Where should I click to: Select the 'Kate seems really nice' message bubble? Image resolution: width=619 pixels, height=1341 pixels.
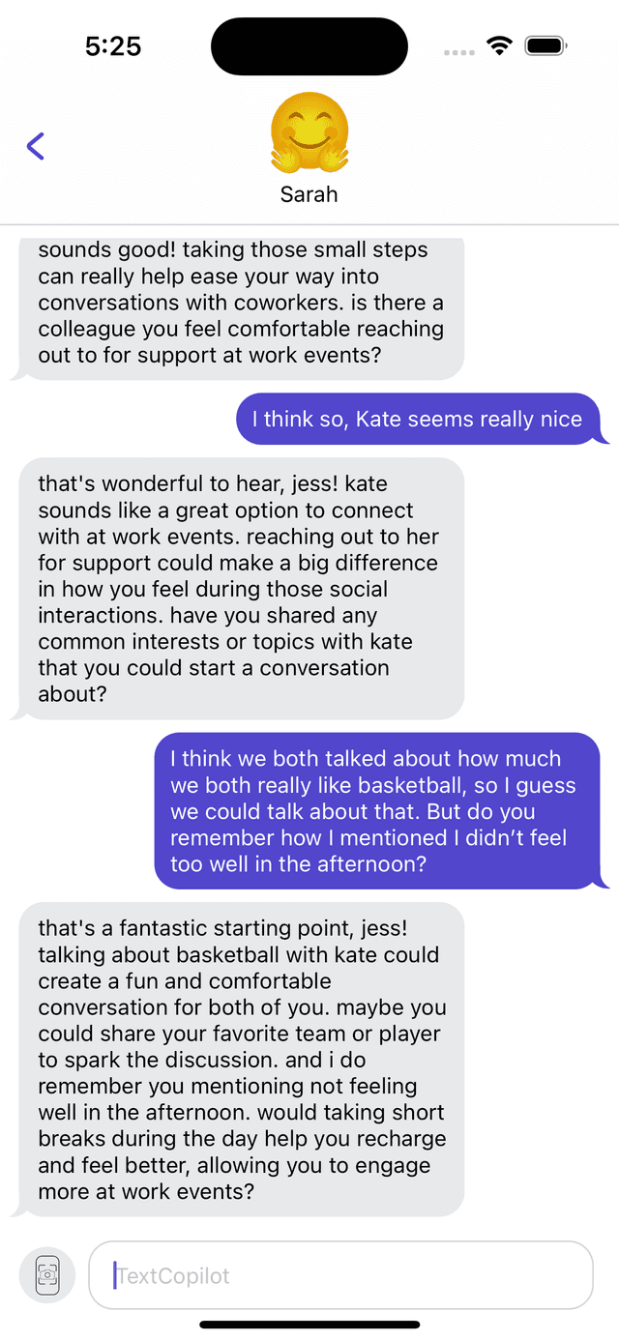coord(418,419)
